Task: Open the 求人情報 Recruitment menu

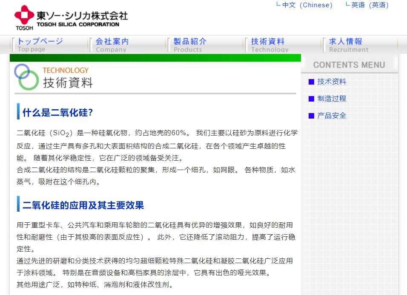Action: [x=348, y=45]
